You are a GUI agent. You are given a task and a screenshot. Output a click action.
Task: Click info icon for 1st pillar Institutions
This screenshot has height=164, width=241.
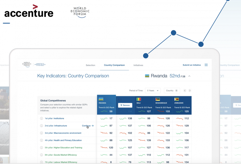(x=41, y=118)
